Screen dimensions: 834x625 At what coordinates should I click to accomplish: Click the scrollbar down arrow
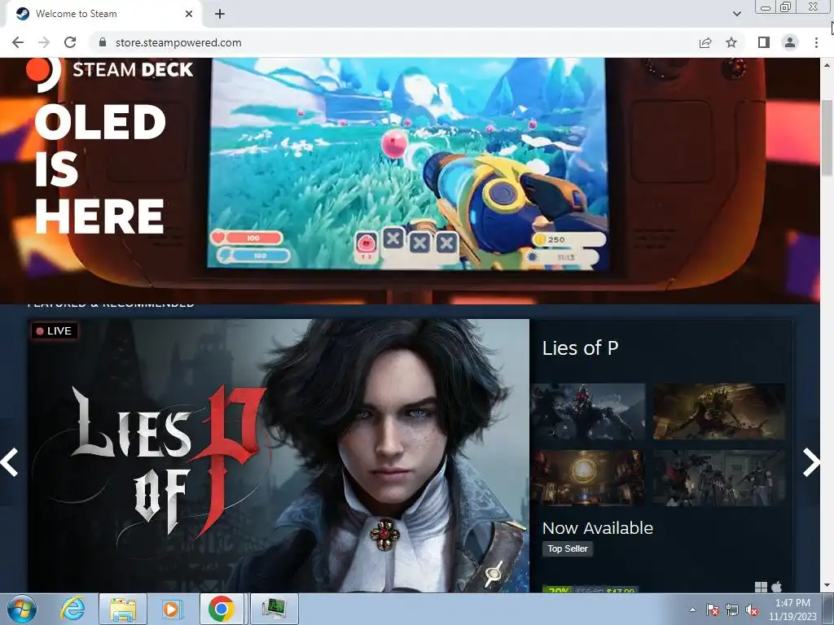coord(827,586)
